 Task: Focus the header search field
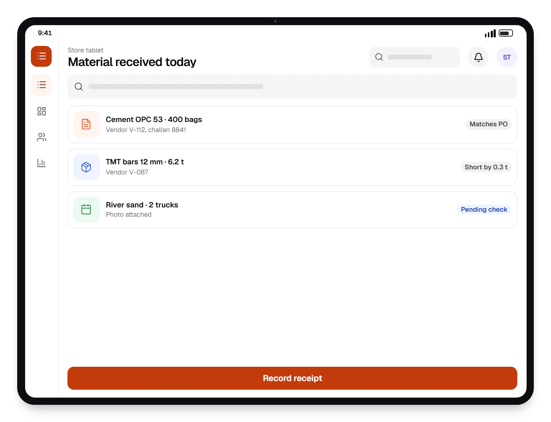coord(414,57)
